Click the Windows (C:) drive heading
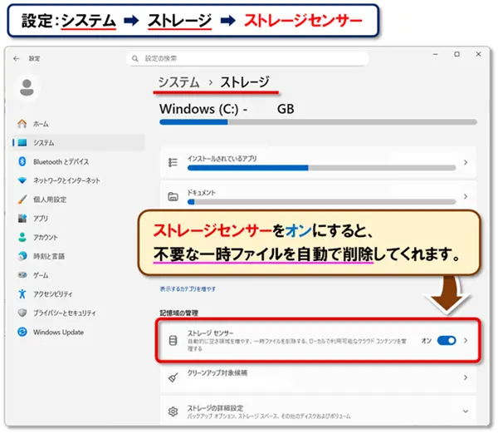 [x=227, y=109]
